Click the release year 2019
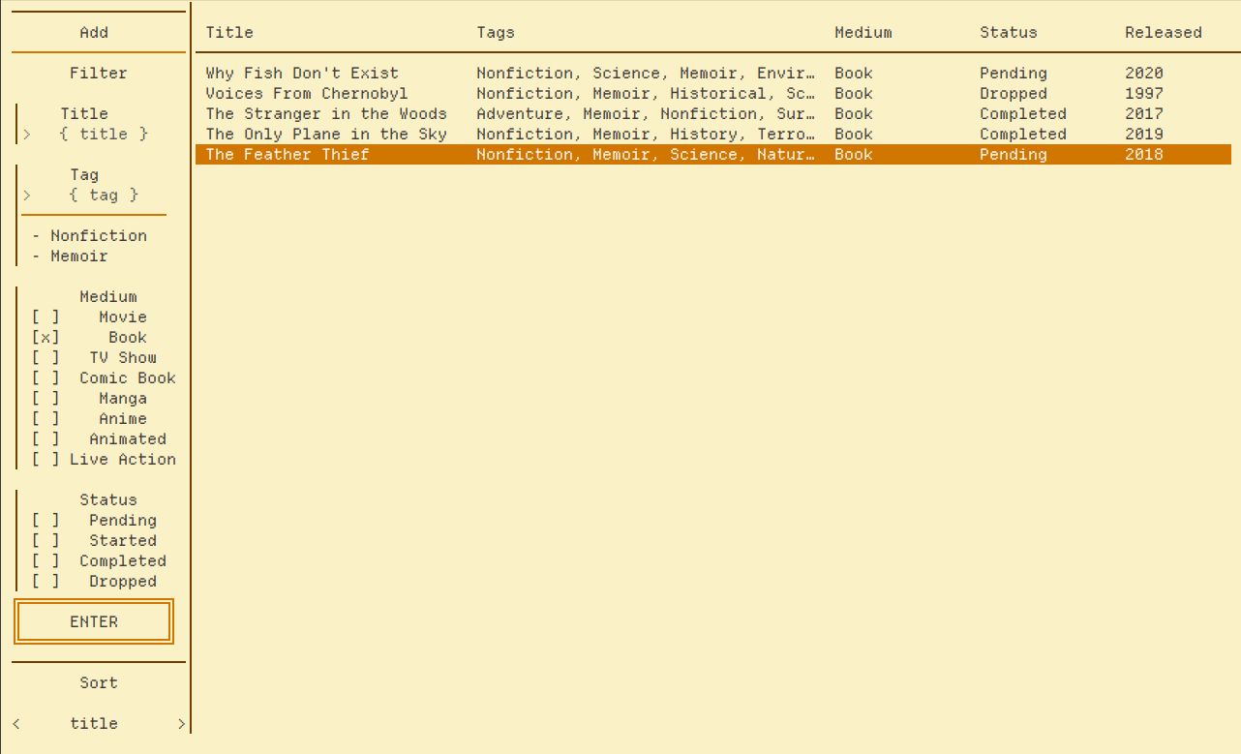The image size is (1241, 754). (x=1144, y=134)
